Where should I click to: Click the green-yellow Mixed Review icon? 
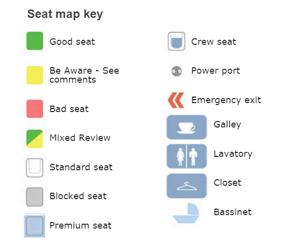35,139
